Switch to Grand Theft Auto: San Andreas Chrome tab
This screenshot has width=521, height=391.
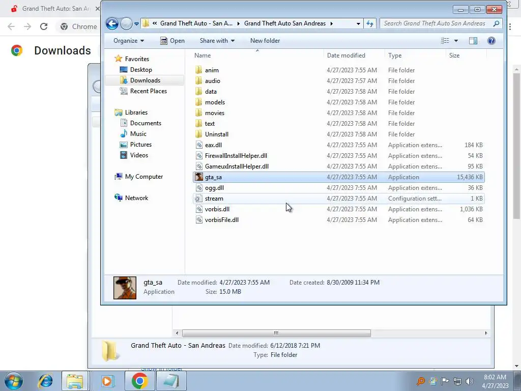tap(55, 9)
